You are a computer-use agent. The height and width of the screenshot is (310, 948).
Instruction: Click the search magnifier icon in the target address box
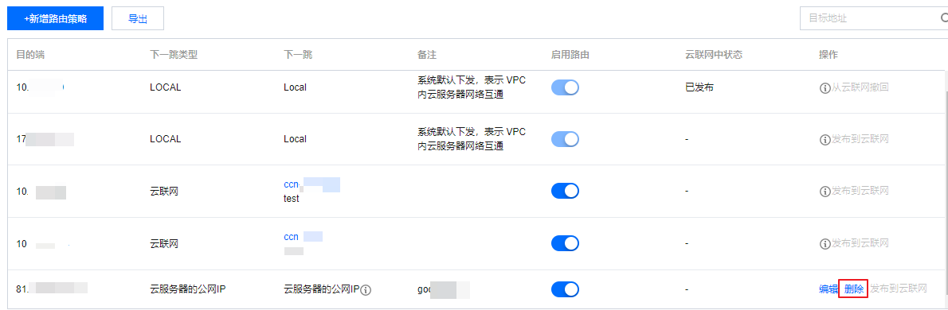(x=943, y=18)
